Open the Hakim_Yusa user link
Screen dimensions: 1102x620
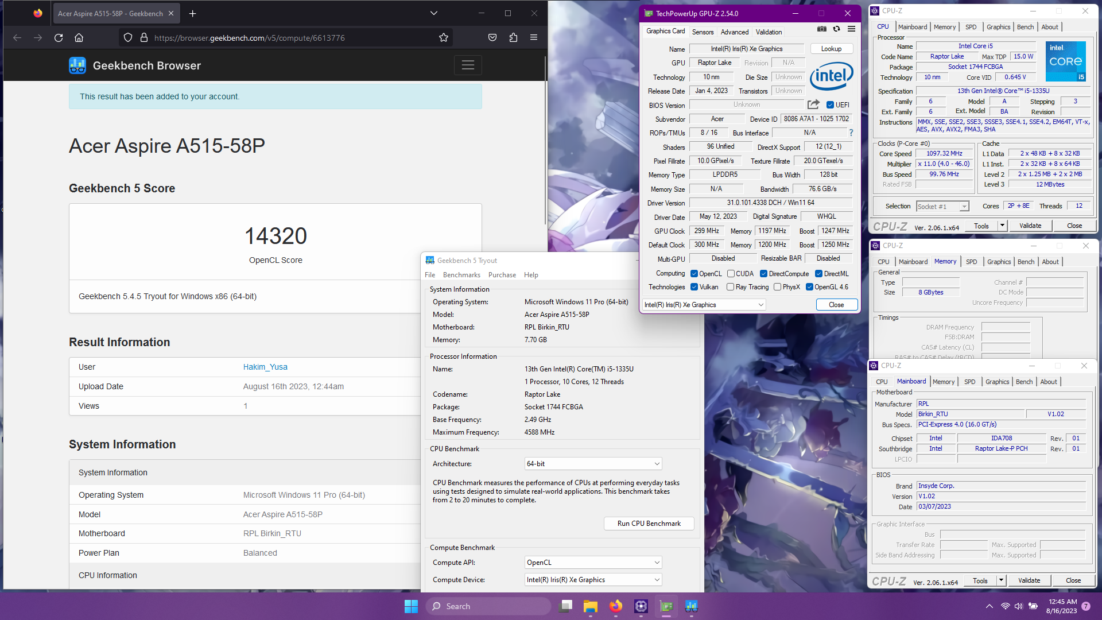[x=265, y=367]
